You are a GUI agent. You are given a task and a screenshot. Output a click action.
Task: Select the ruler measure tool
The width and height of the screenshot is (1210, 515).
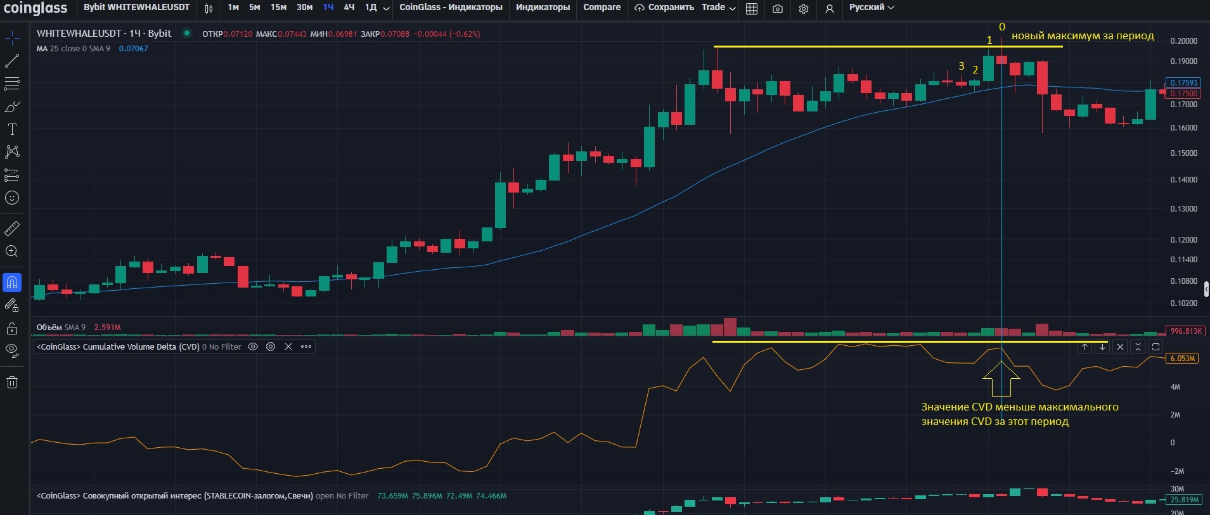(x=12, y=228)
